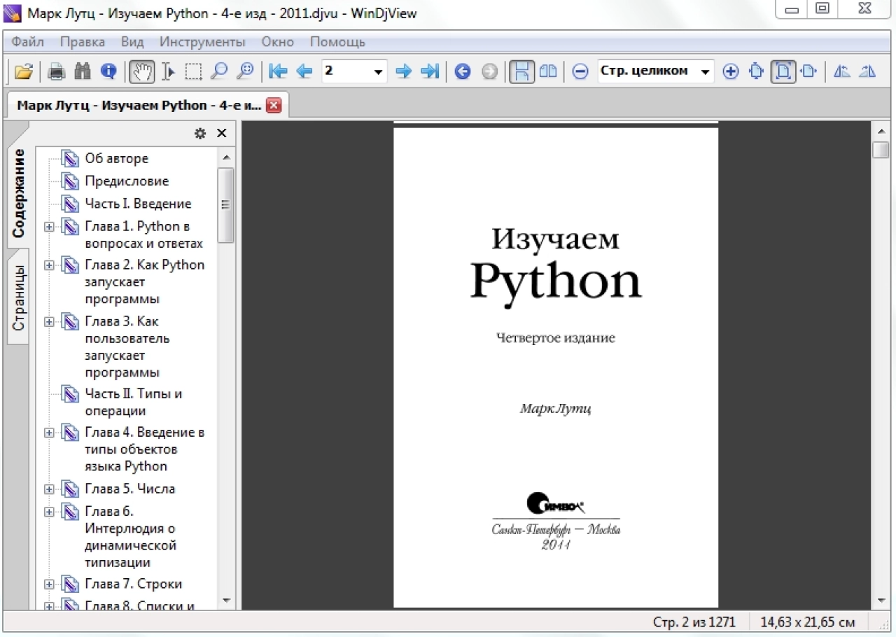Go to previous page arrow
This screenshot has width=896, height=637.
click(x=304, y=71)
